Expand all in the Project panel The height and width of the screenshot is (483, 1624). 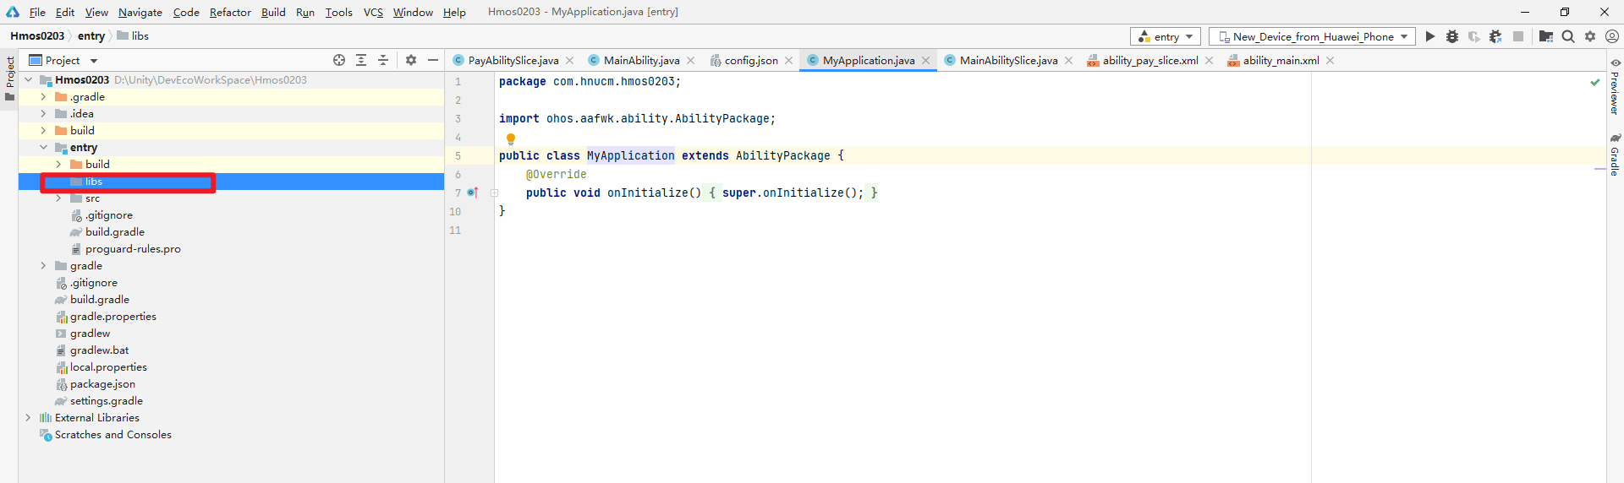coord(361,60)
